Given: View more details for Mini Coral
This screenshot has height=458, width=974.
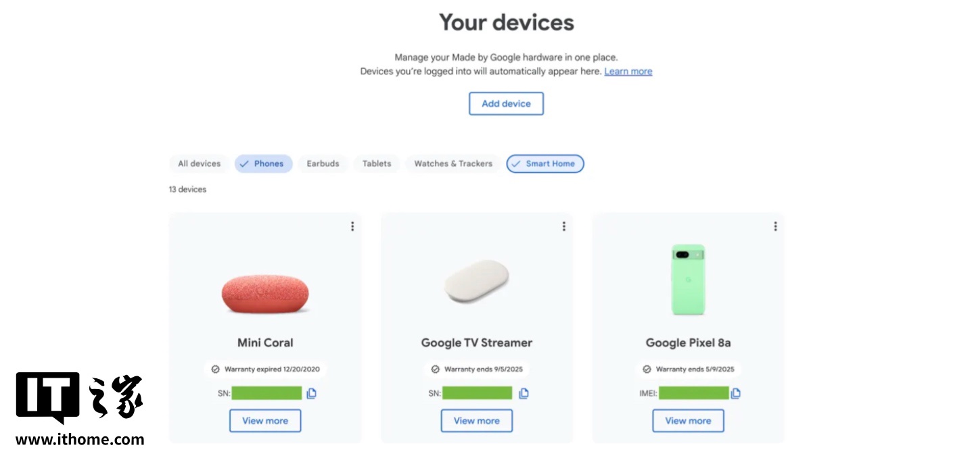Looking at the screenshot, I should pos(265,420).
